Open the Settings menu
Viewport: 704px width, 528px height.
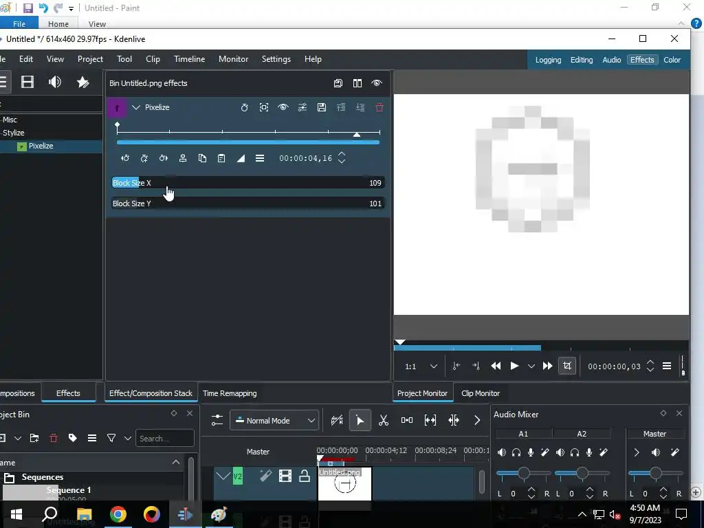tap(276, 59)
